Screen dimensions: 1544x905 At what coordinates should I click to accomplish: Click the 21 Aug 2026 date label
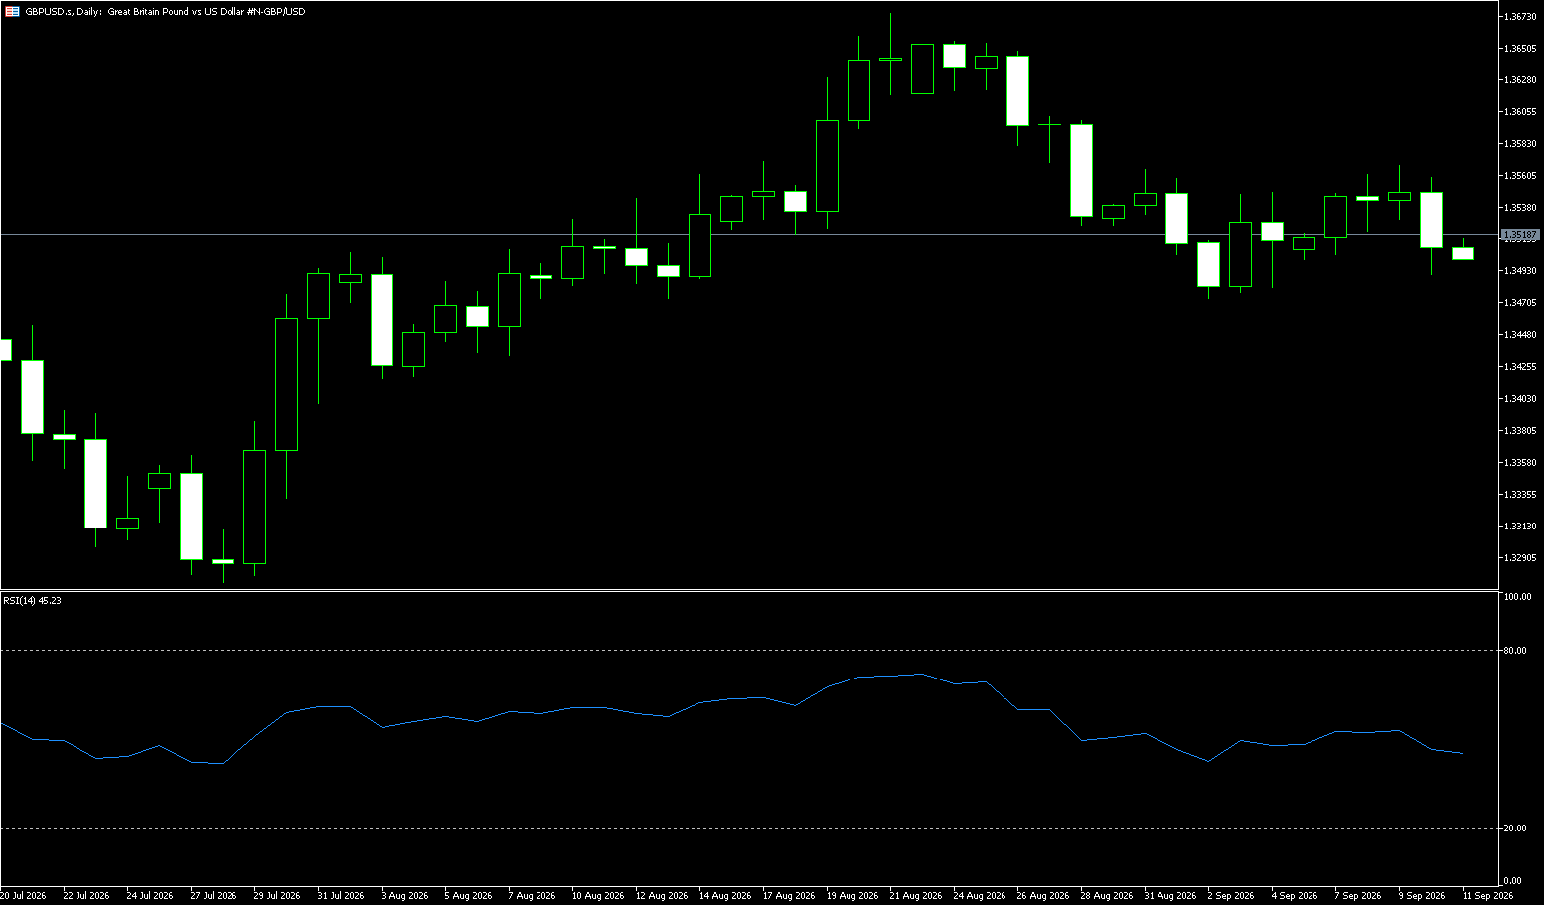click(x=915, y=896)
